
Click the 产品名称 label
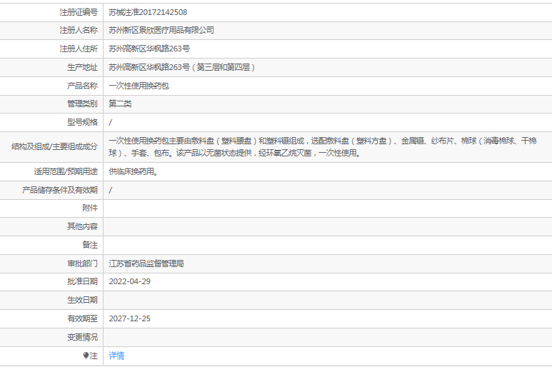[x=82, y=86]
